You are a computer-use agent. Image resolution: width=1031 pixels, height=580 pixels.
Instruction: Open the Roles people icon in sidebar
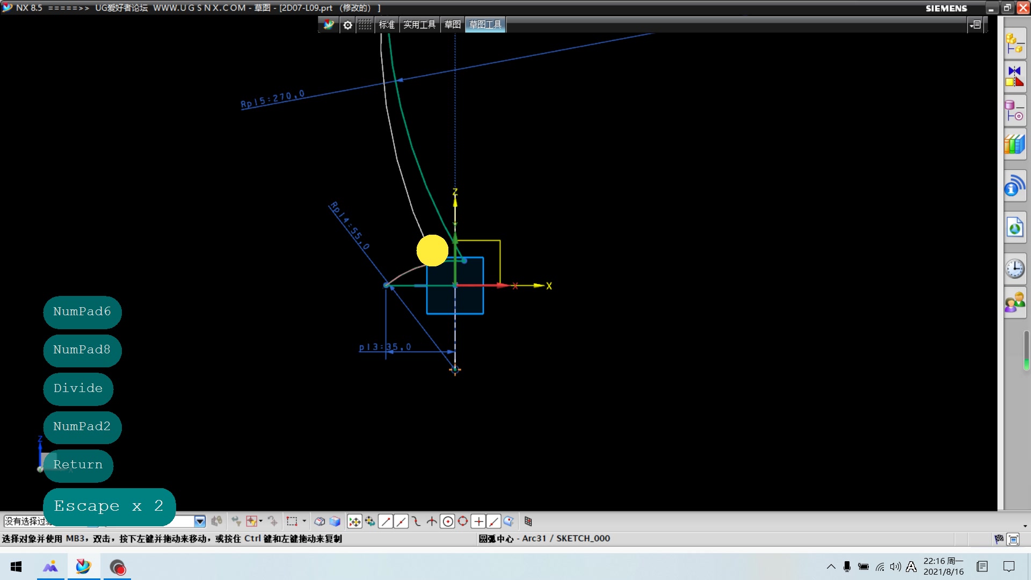tap(1014, 303)
